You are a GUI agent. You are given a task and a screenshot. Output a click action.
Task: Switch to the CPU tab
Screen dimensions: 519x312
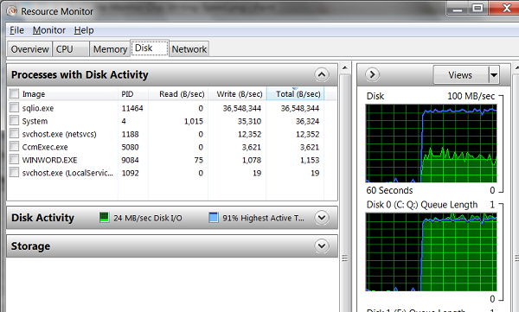(71, 49)
